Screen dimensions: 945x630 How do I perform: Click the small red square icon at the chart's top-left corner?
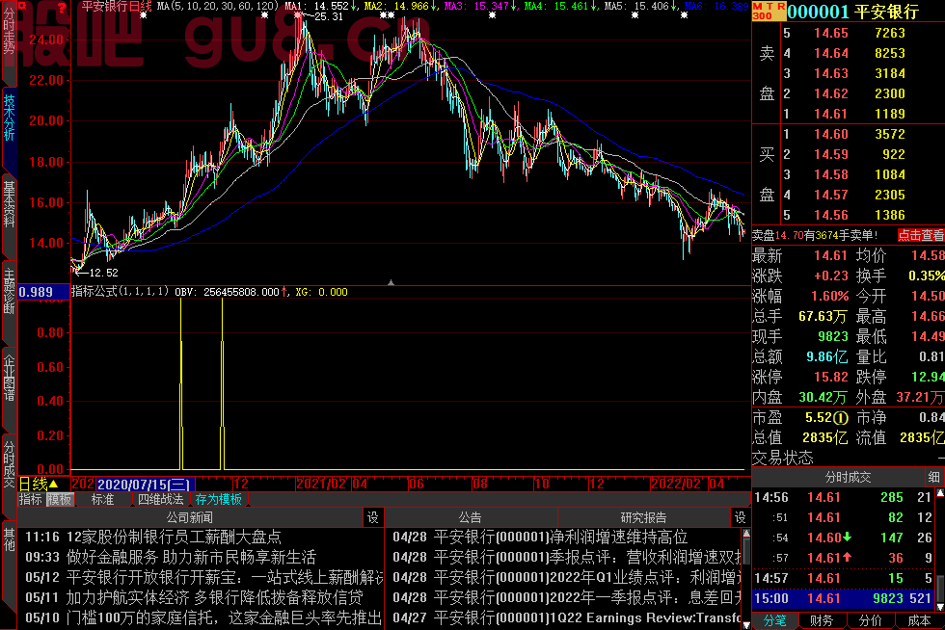(x=23, y=7)
